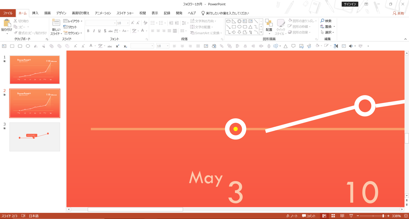Click the 共有 share button
The width and height of the screenshot is (409, 219).
pyautogui.click(x=398, y=13)
